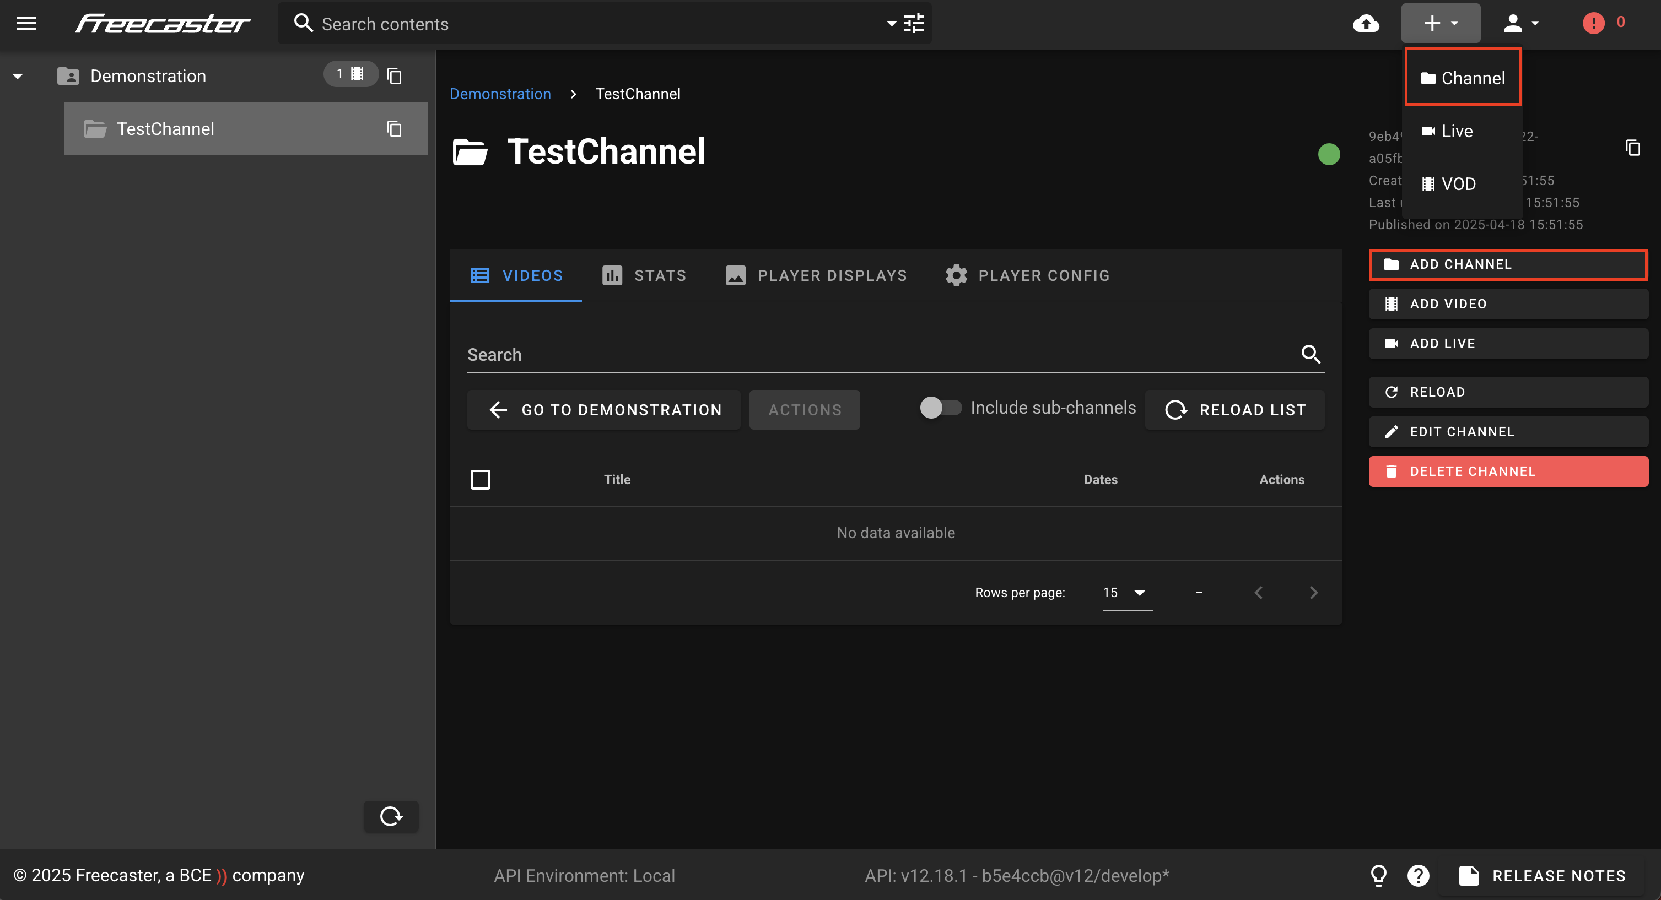
Task: Open the rows per page dropdown
Action: (x=1127, y=593)
